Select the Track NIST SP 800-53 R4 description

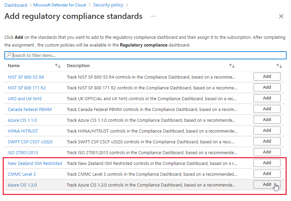coord(151,77)
